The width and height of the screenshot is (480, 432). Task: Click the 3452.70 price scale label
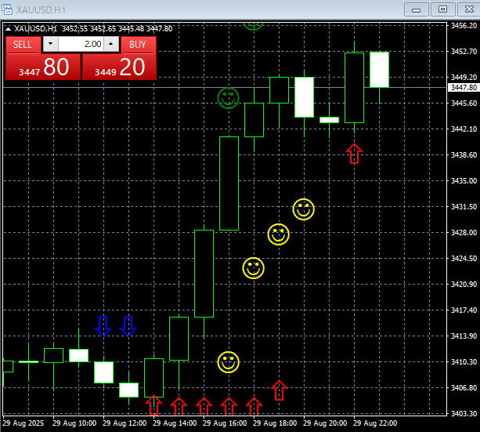464,51
